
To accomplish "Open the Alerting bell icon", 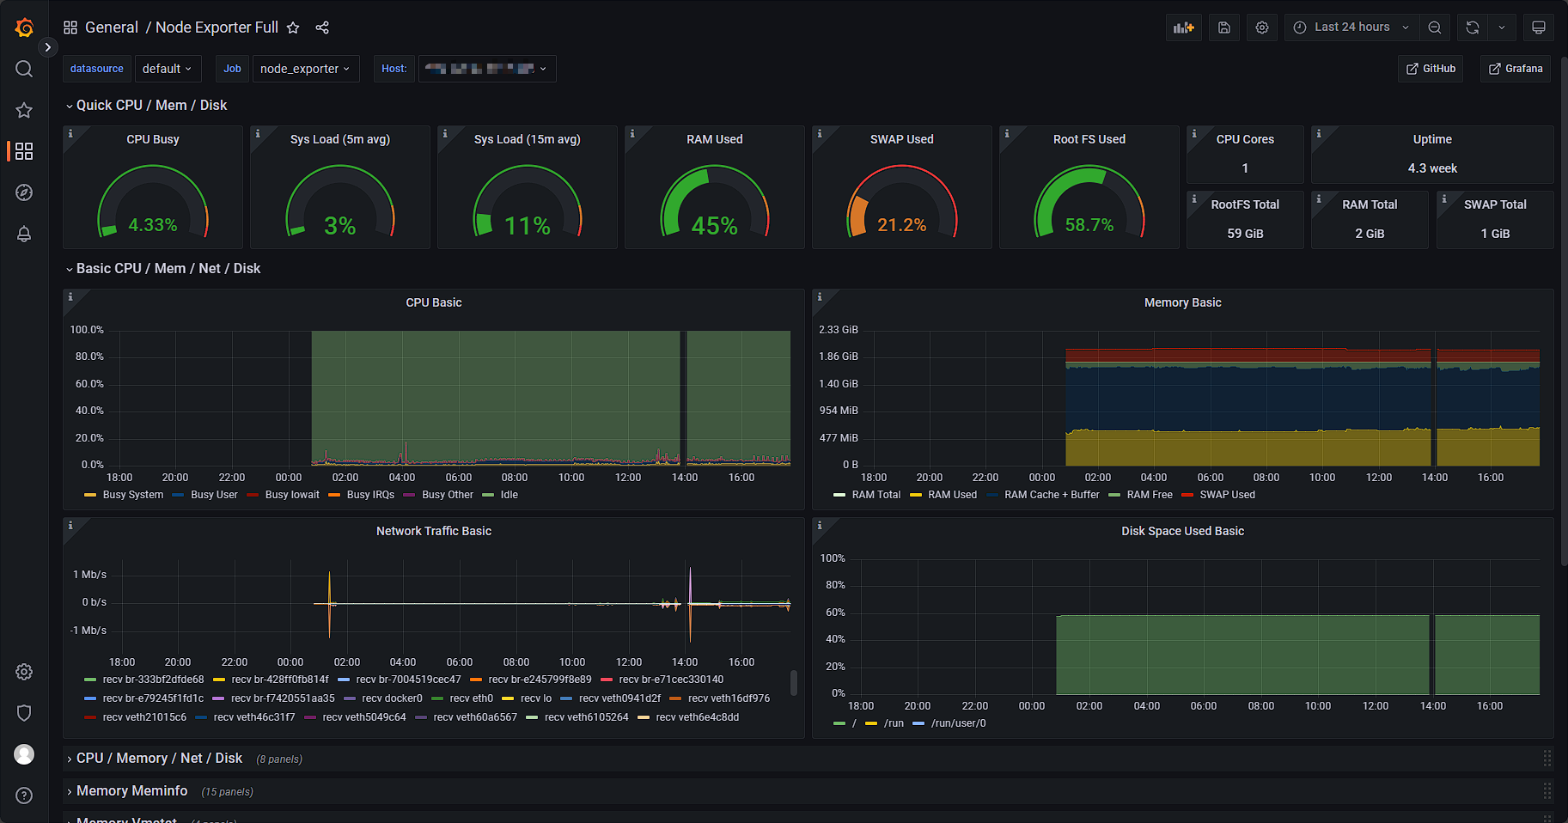I will click(x=24, y=234).
